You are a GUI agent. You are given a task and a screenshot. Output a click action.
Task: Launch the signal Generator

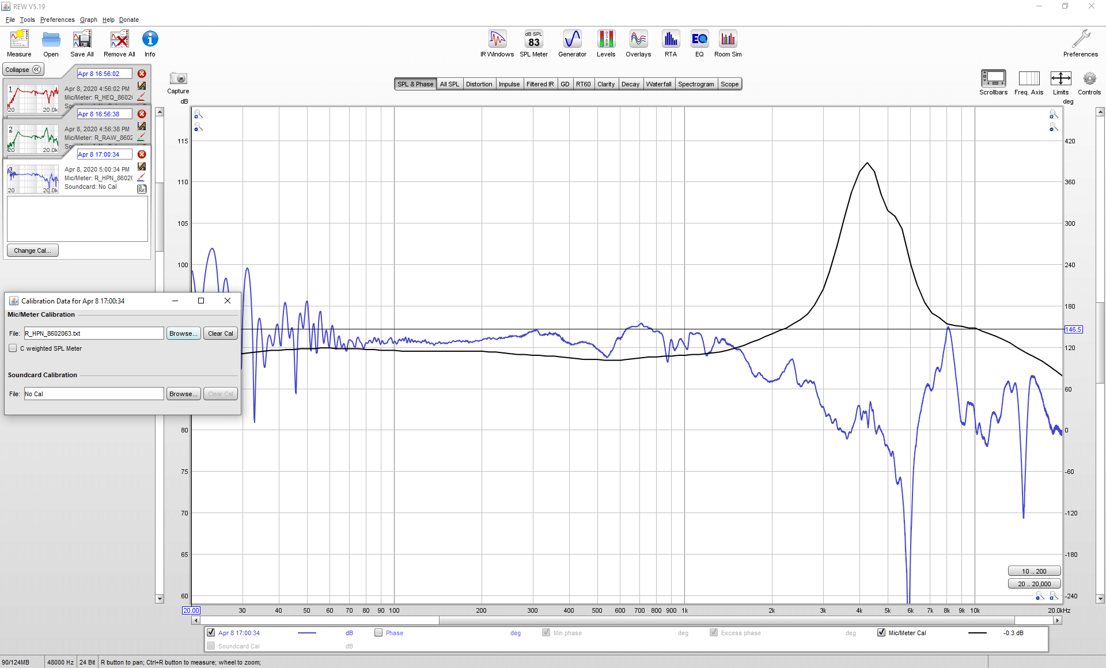pos(572,44)
